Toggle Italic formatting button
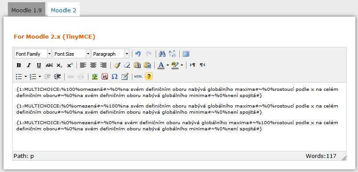Screen dimensions: 358x172 tap(29, 65)
